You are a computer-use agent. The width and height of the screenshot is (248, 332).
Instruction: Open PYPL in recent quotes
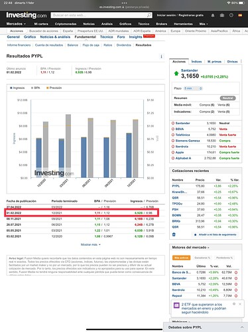point(176,186)
